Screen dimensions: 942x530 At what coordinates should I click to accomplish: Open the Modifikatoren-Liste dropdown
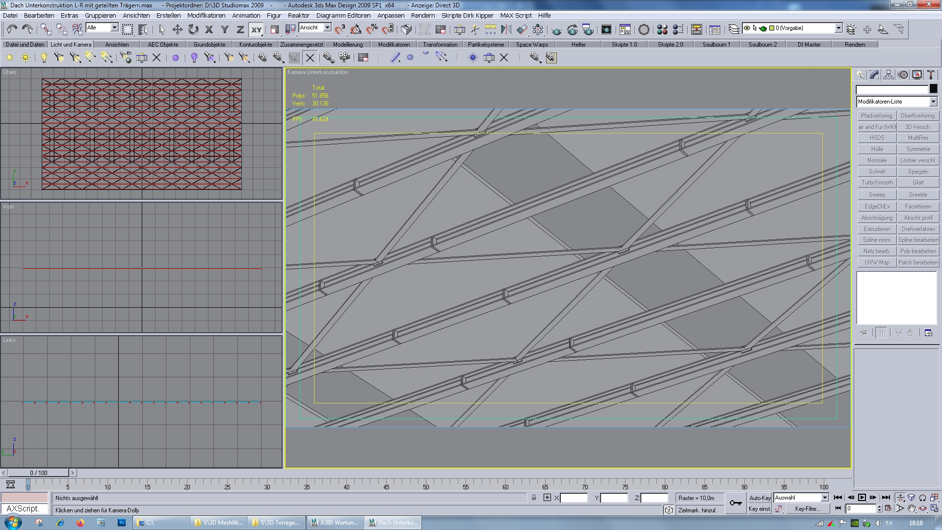(x=933, y=102)
